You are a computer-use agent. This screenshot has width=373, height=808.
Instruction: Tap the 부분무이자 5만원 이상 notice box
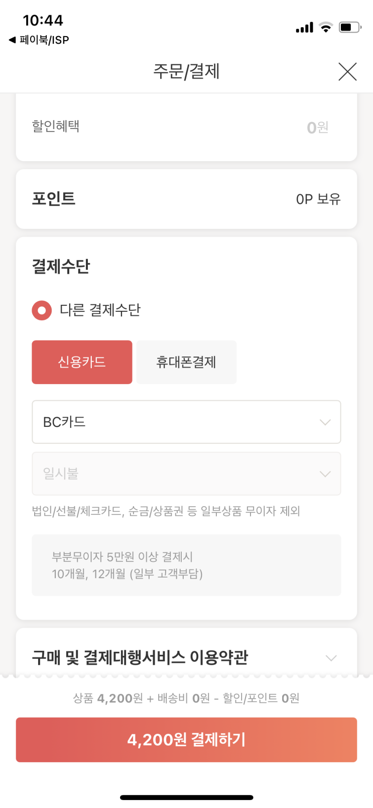(x=186, y=565)
